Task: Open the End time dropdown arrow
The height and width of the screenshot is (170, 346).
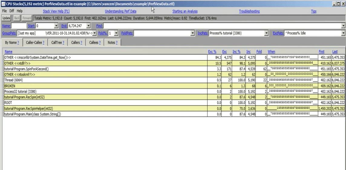Action: pyautogui.click(x=89, y=26)
